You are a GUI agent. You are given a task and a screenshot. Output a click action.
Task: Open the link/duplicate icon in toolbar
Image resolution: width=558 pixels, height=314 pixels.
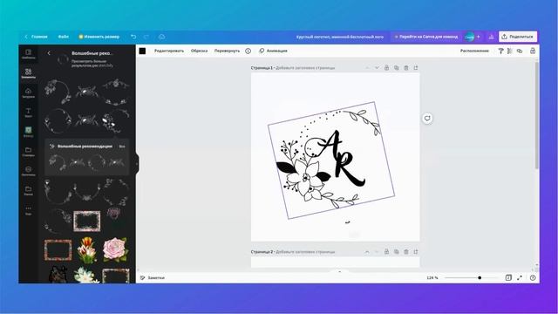coord(520,51)
